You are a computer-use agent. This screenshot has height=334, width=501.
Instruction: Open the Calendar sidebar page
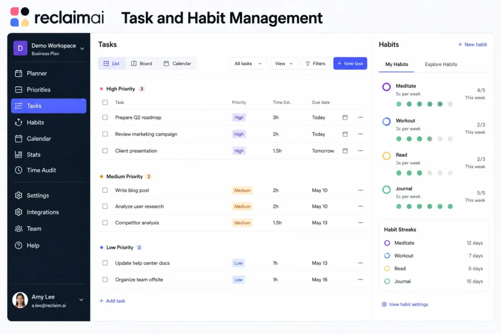click(48, 138)
